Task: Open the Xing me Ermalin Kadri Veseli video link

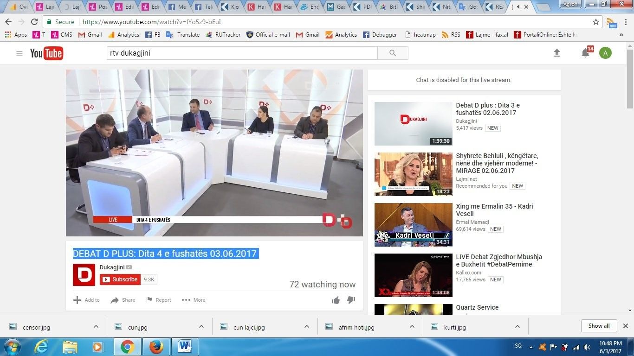Action: [x=494, y=210]
